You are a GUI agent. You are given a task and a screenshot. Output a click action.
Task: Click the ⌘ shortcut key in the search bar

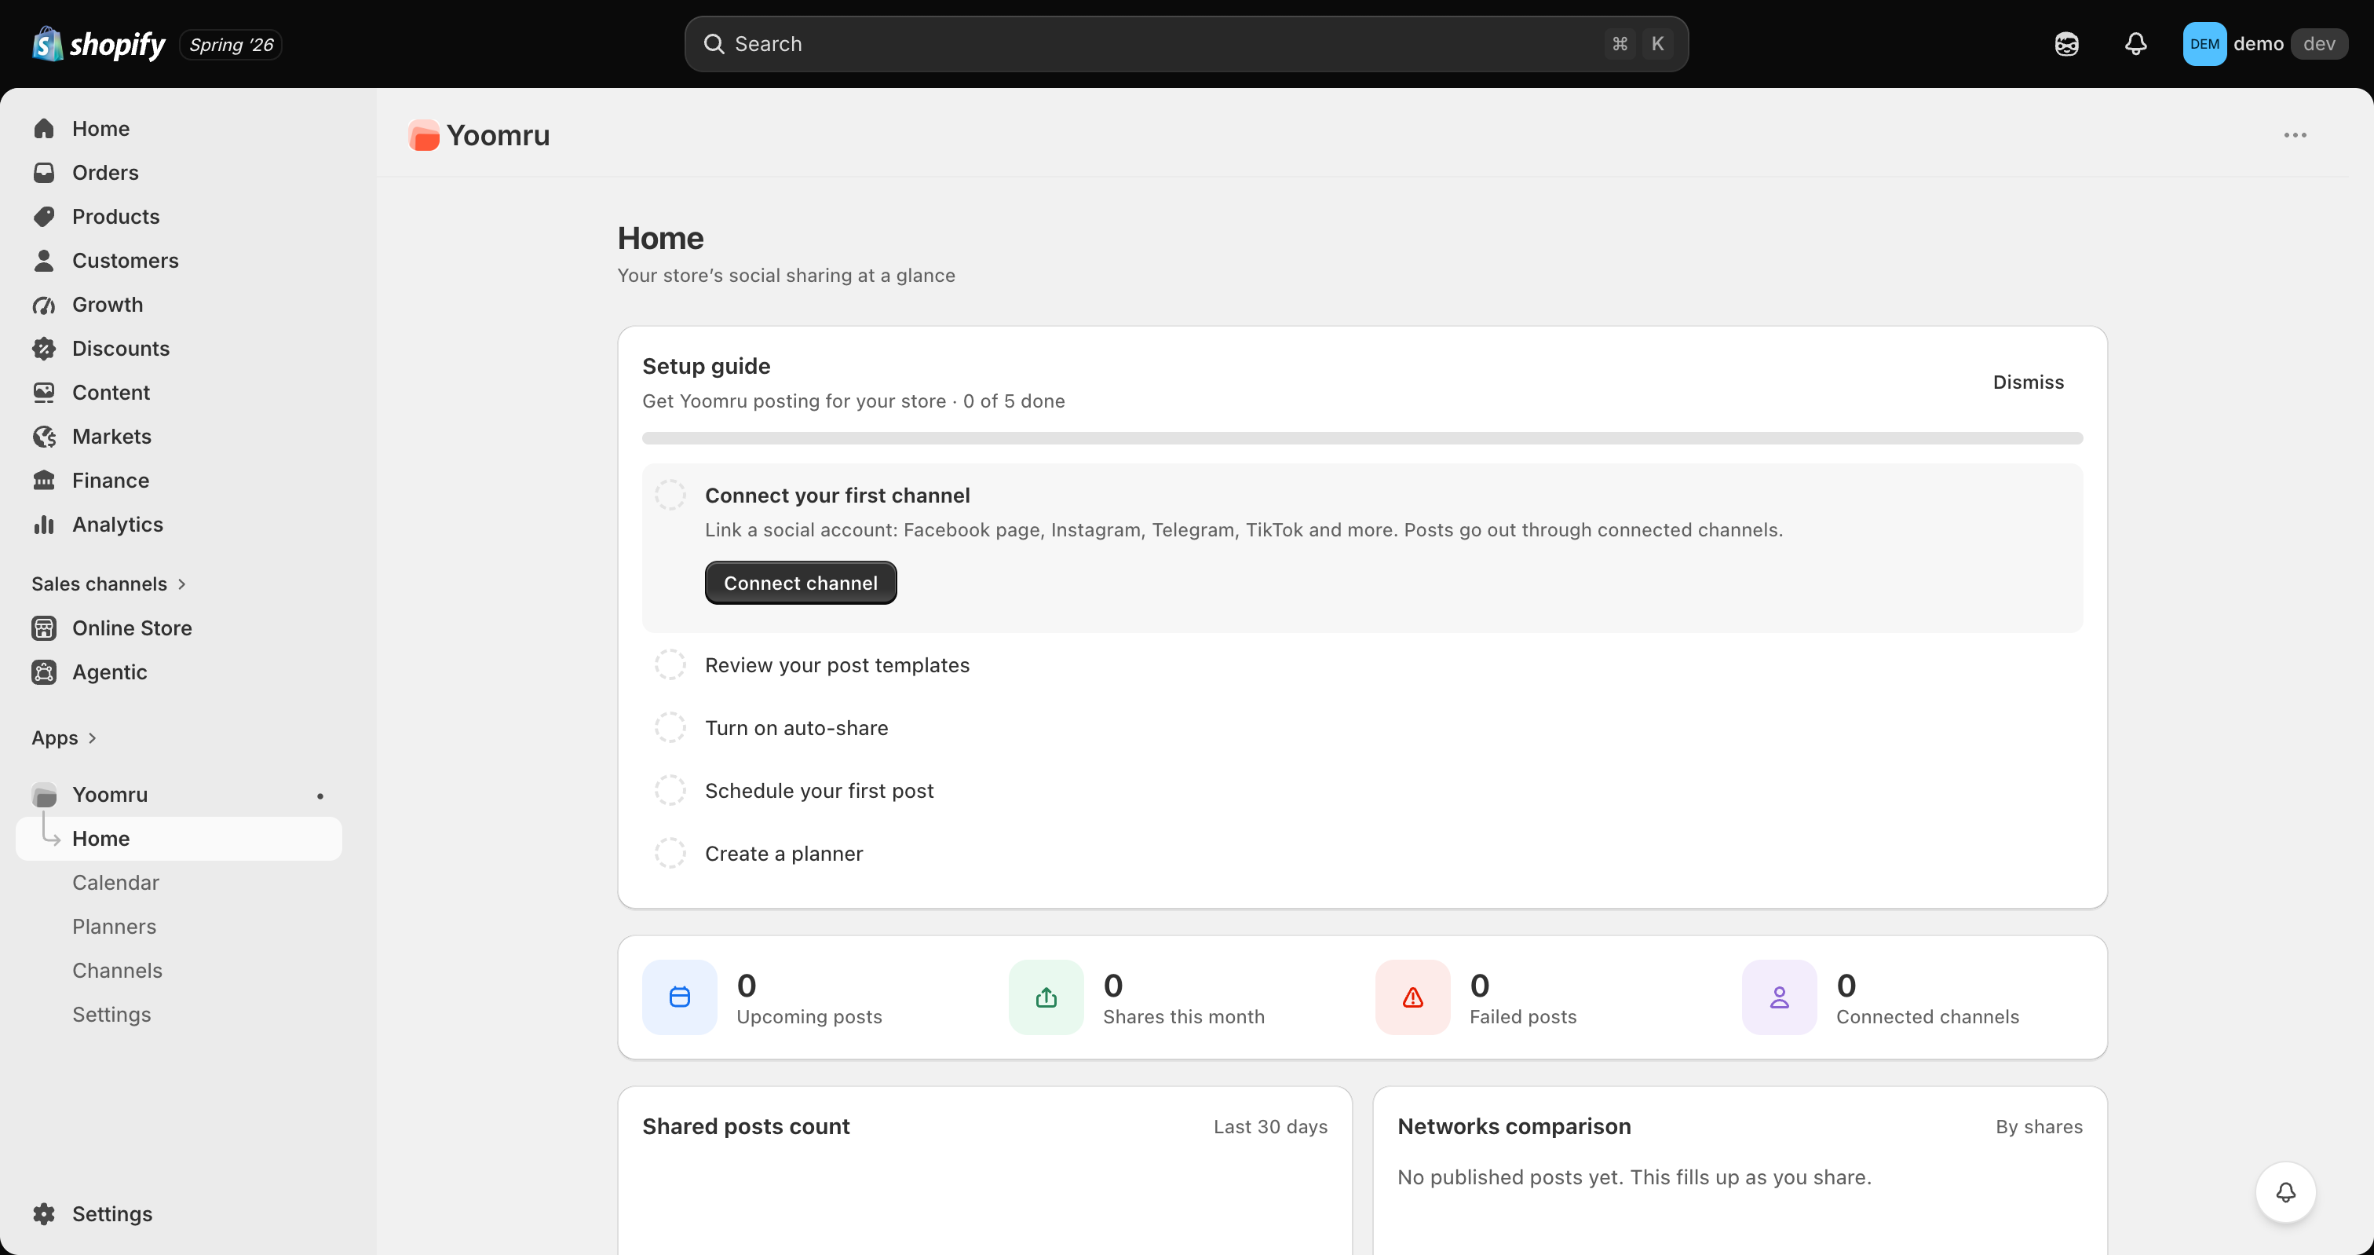1620,43
